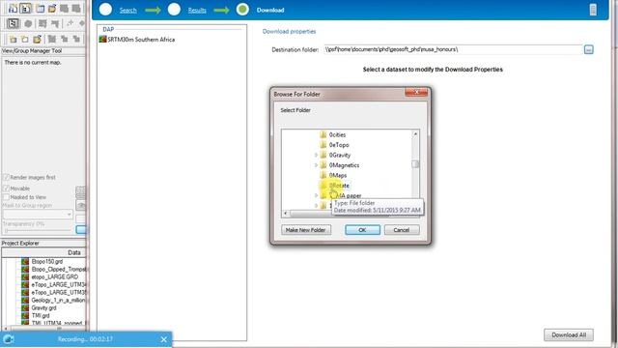Select SRTM30m Southern Africa dataset
618x348 pixels.
[141, 40]
